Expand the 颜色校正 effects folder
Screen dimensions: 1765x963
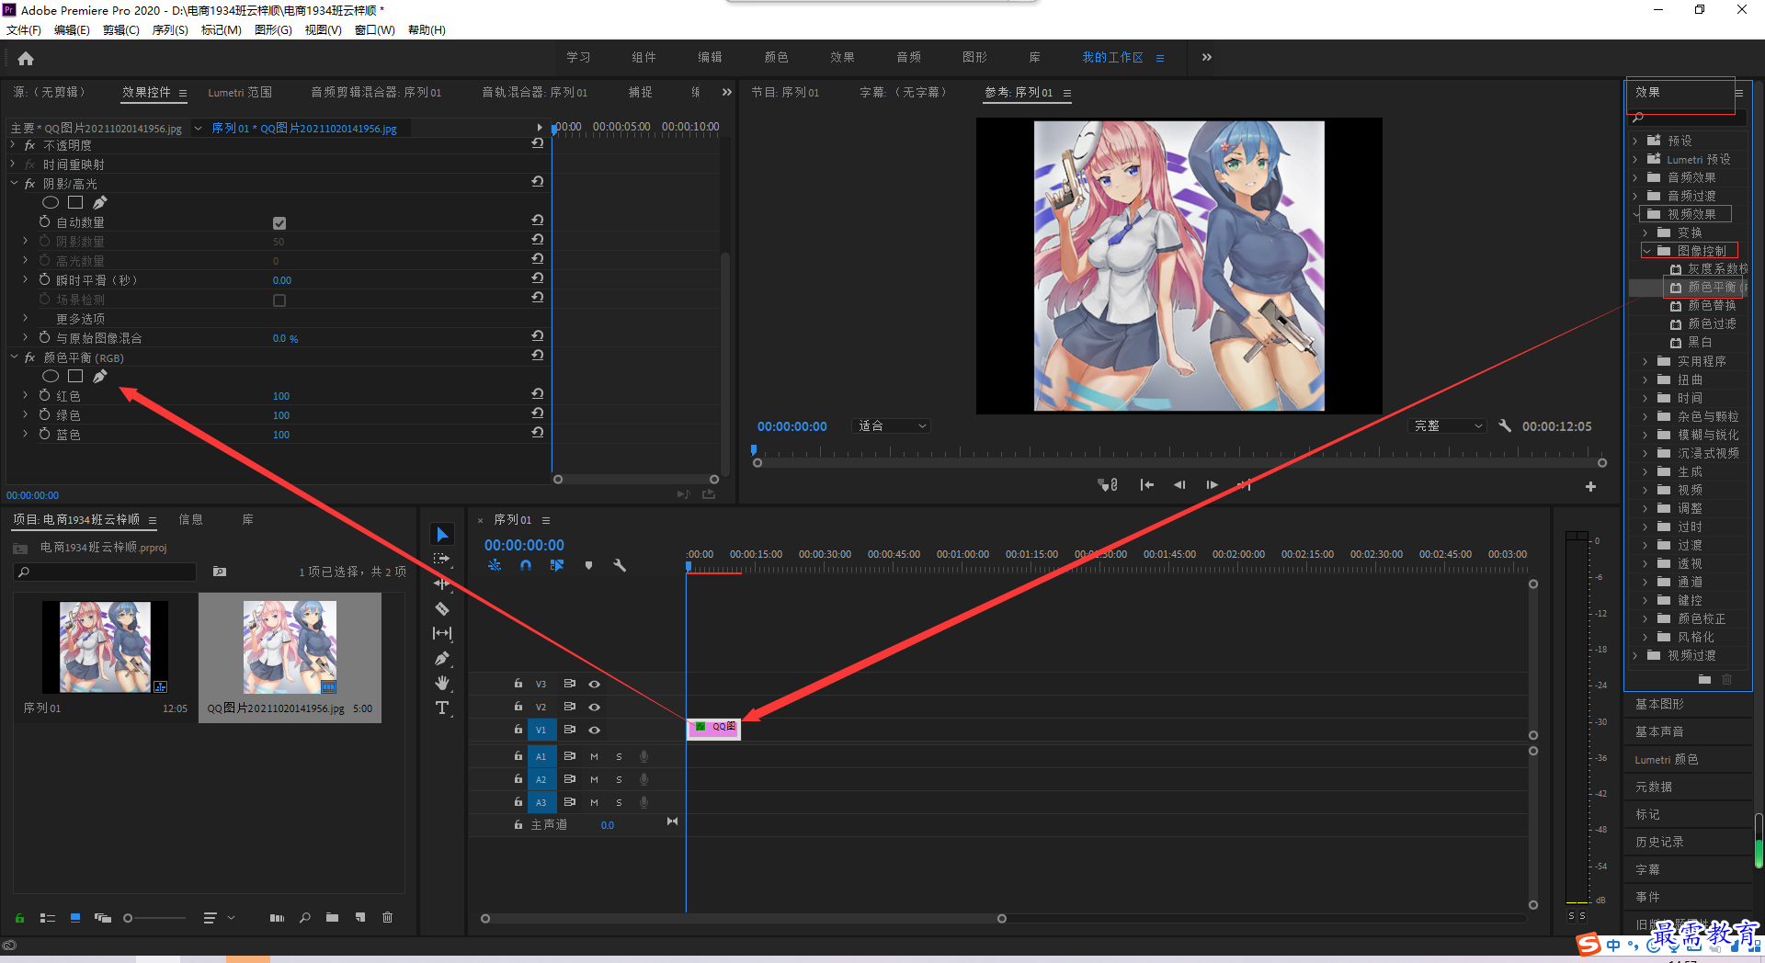point(1645,618)
